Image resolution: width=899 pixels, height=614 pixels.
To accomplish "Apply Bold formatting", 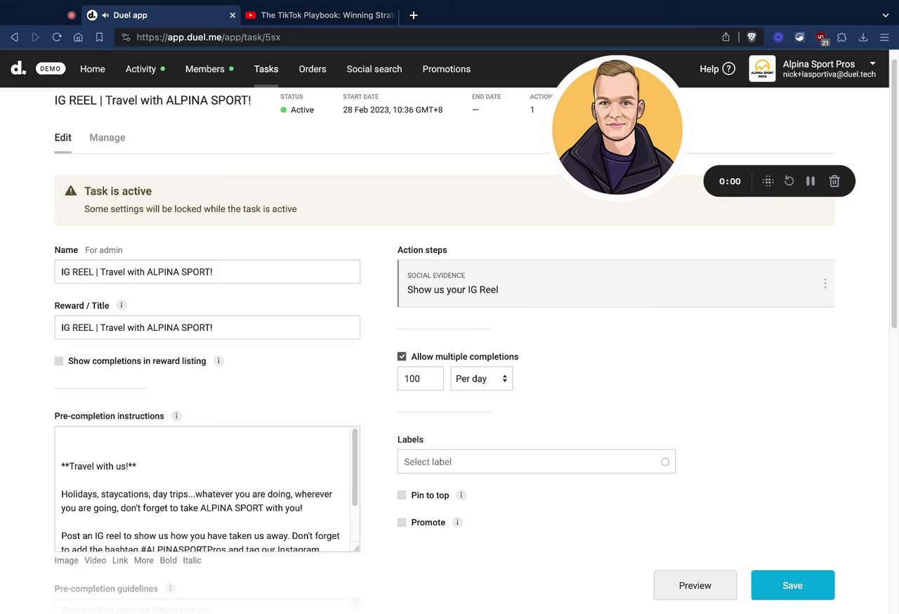I will pyautogui.click(x=169, y=561).
